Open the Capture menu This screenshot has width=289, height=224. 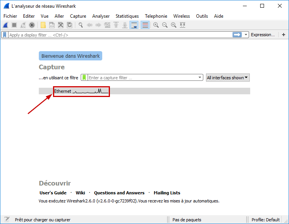[78, 16]
